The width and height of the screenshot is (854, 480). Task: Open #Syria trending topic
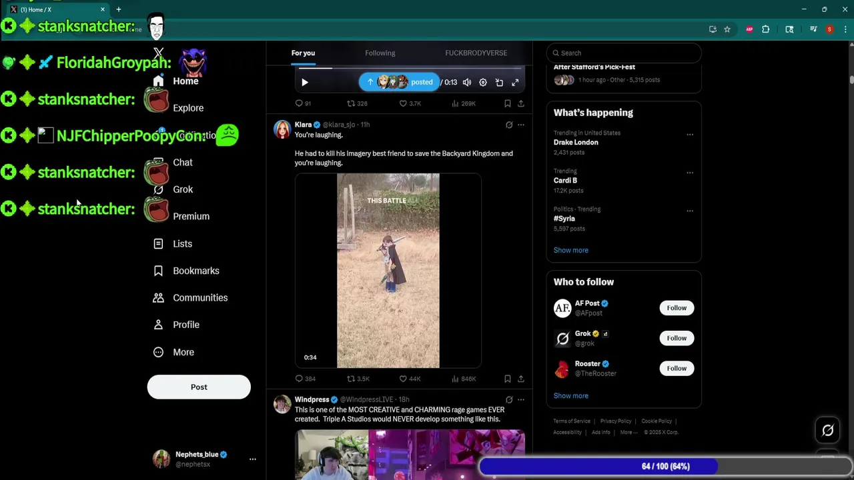click(564, 218)
